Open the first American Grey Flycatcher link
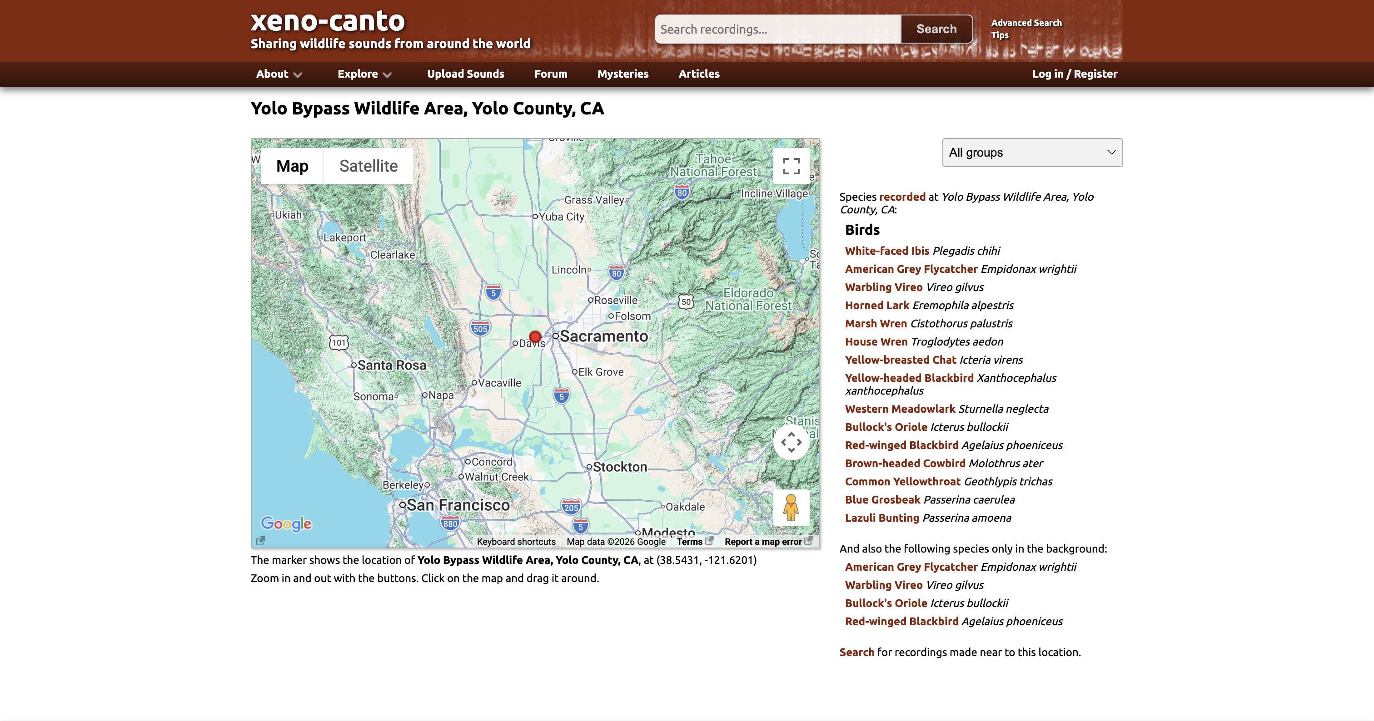This screenshot has width=1374, height=721. (911, 269)
